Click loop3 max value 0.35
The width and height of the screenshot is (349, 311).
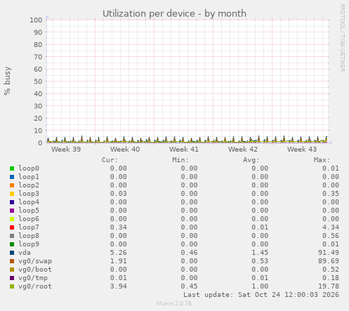tap(331, 194)
